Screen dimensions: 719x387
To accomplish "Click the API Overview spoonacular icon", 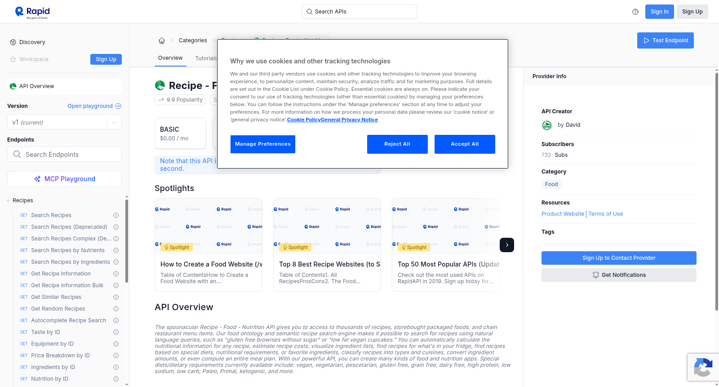I will (13, 86).
